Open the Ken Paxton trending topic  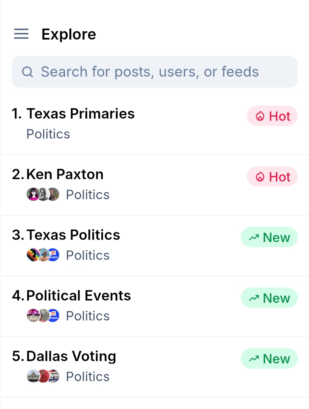tap(65, 174)
